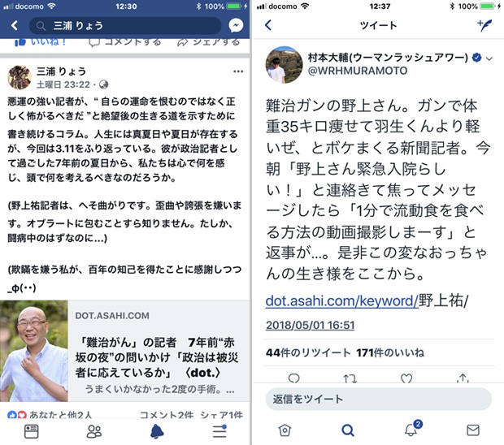The image size is (504, 445).
Task: Open the dot.asahi.com/keyword link
Action: [x=341, y=300]
